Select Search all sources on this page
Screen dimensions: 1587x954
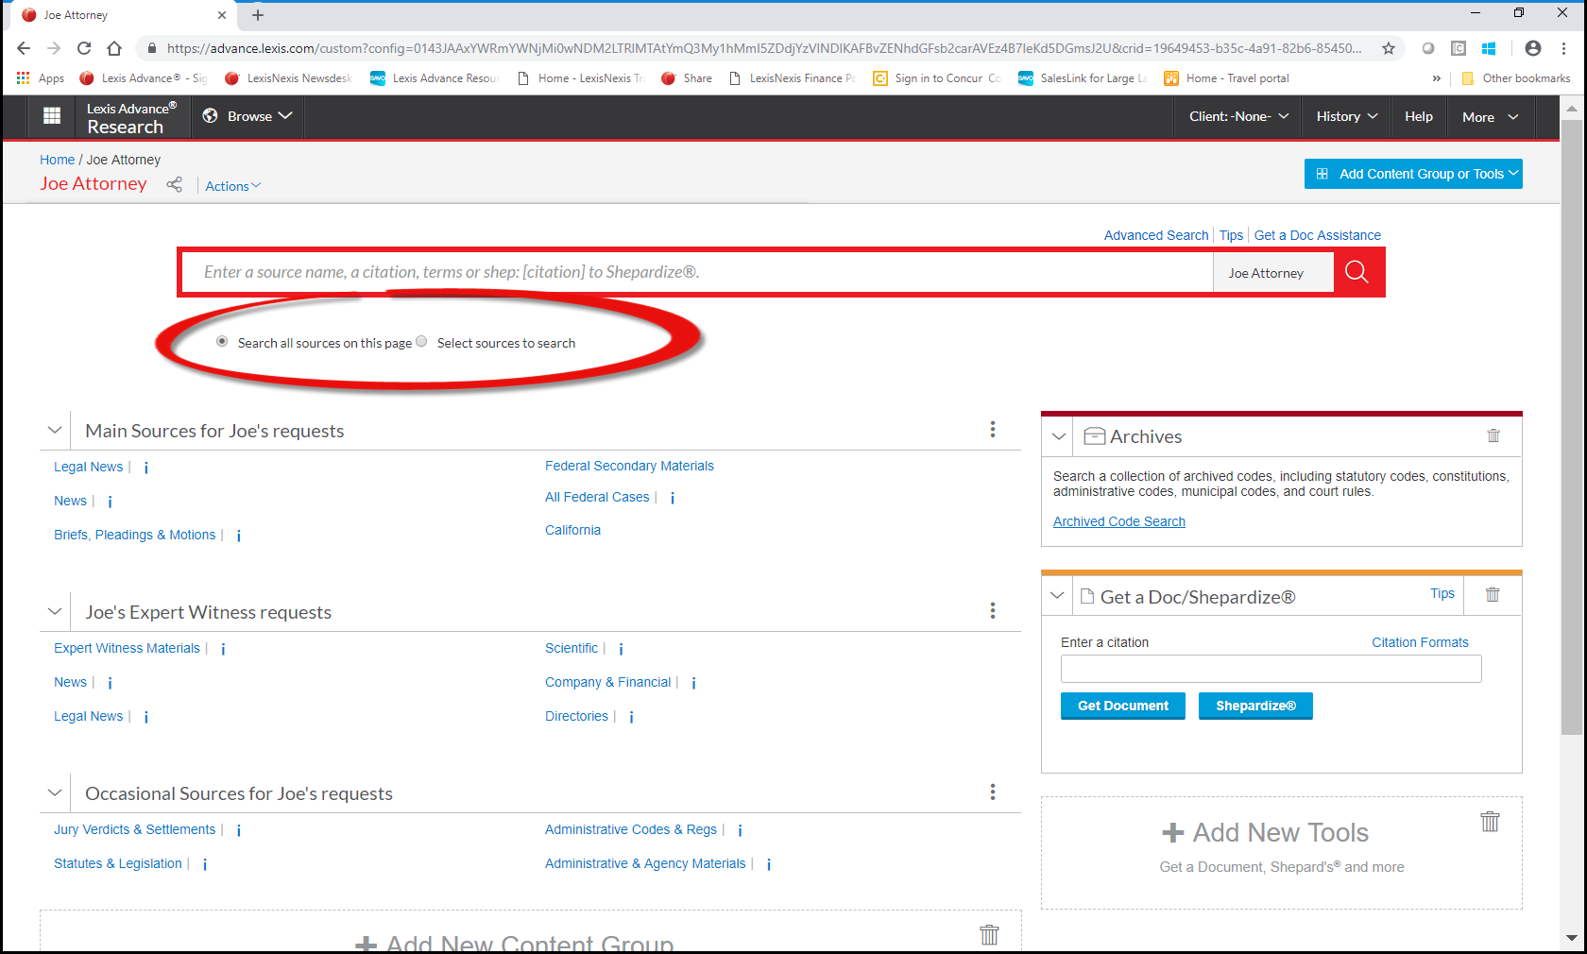(222, 342)
